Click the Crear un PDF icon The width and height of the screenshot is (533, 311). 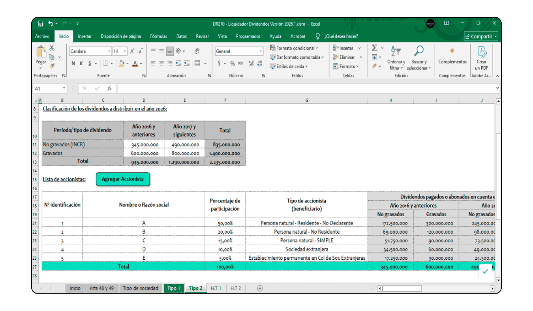tap(482, 52)
